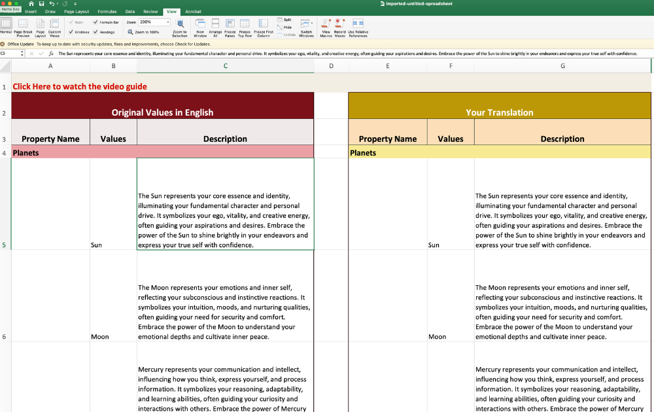Viewport: 654px width, 412px height.
Task: Select column E header
Action: 387,66
